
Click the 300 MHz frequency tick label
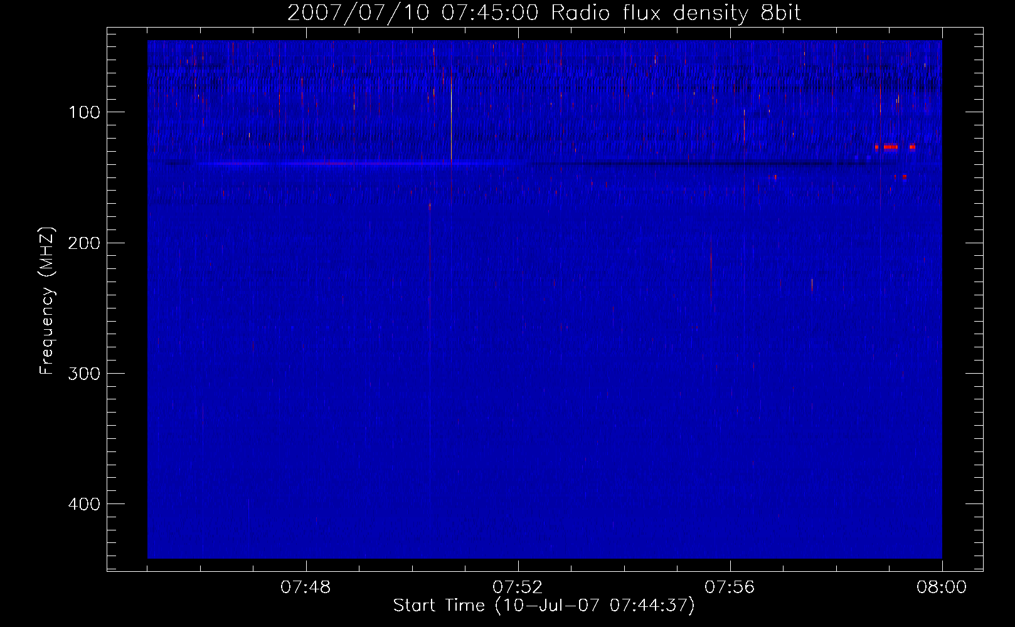[x=84, y=374]
